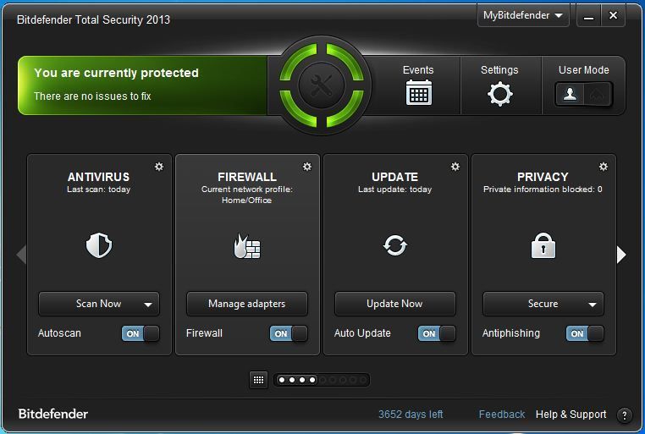
Task: Open the MyBitdefender dropdown menu
Action: 524,15
